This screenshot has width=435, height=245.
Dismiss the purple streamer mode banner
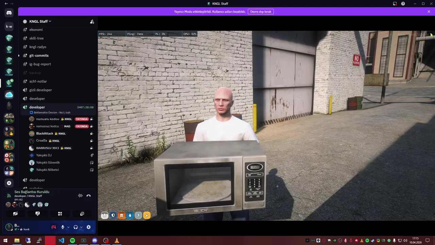tap(429, 12)
